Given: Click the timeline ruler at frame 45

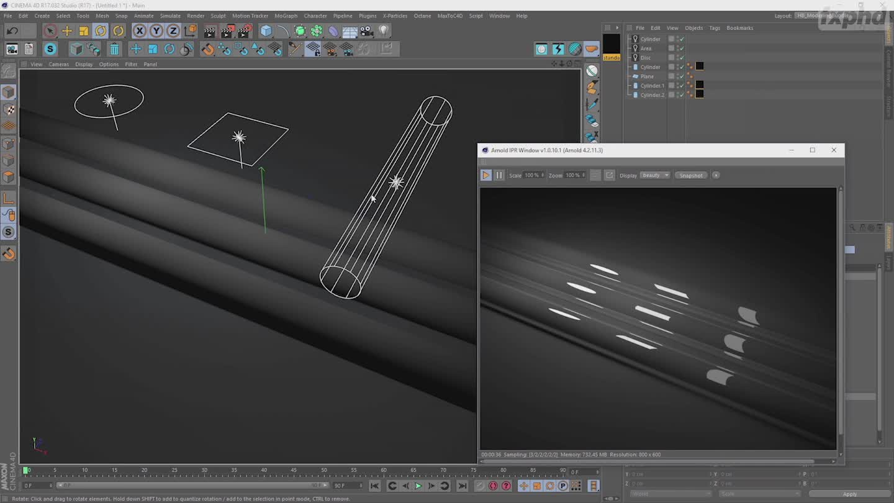Looking at the screenshot, I should tap(294, 471).
